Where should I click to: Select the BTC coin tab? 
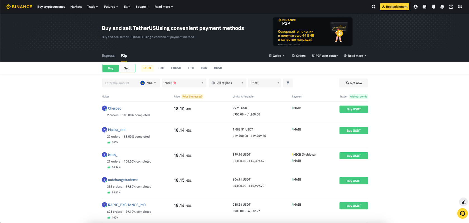pyautogui.click(x=161, y=68)
